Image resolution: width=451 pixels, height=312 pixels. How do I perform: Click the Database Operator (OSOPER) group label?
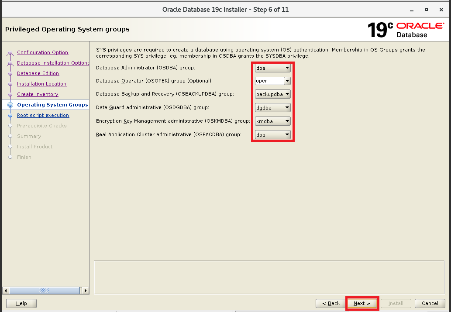[x=155, y=81]
